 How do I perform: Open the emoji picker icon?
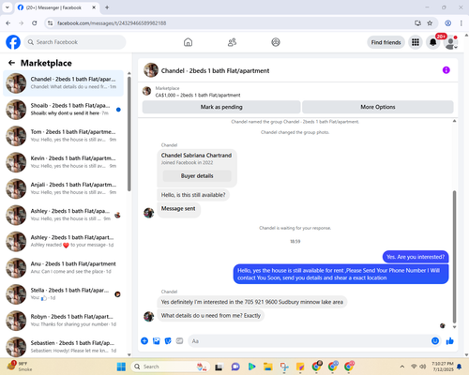(435, 341)
